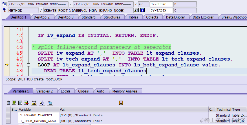Select the Auto tab
This screenshot has height=125, width=247.
point(100,91)
